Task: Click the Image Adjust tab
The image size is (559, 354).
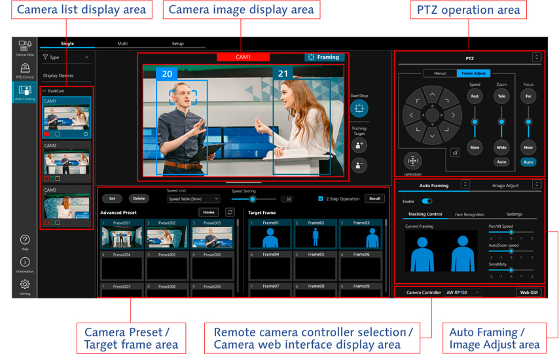Action: click(505, 185)
